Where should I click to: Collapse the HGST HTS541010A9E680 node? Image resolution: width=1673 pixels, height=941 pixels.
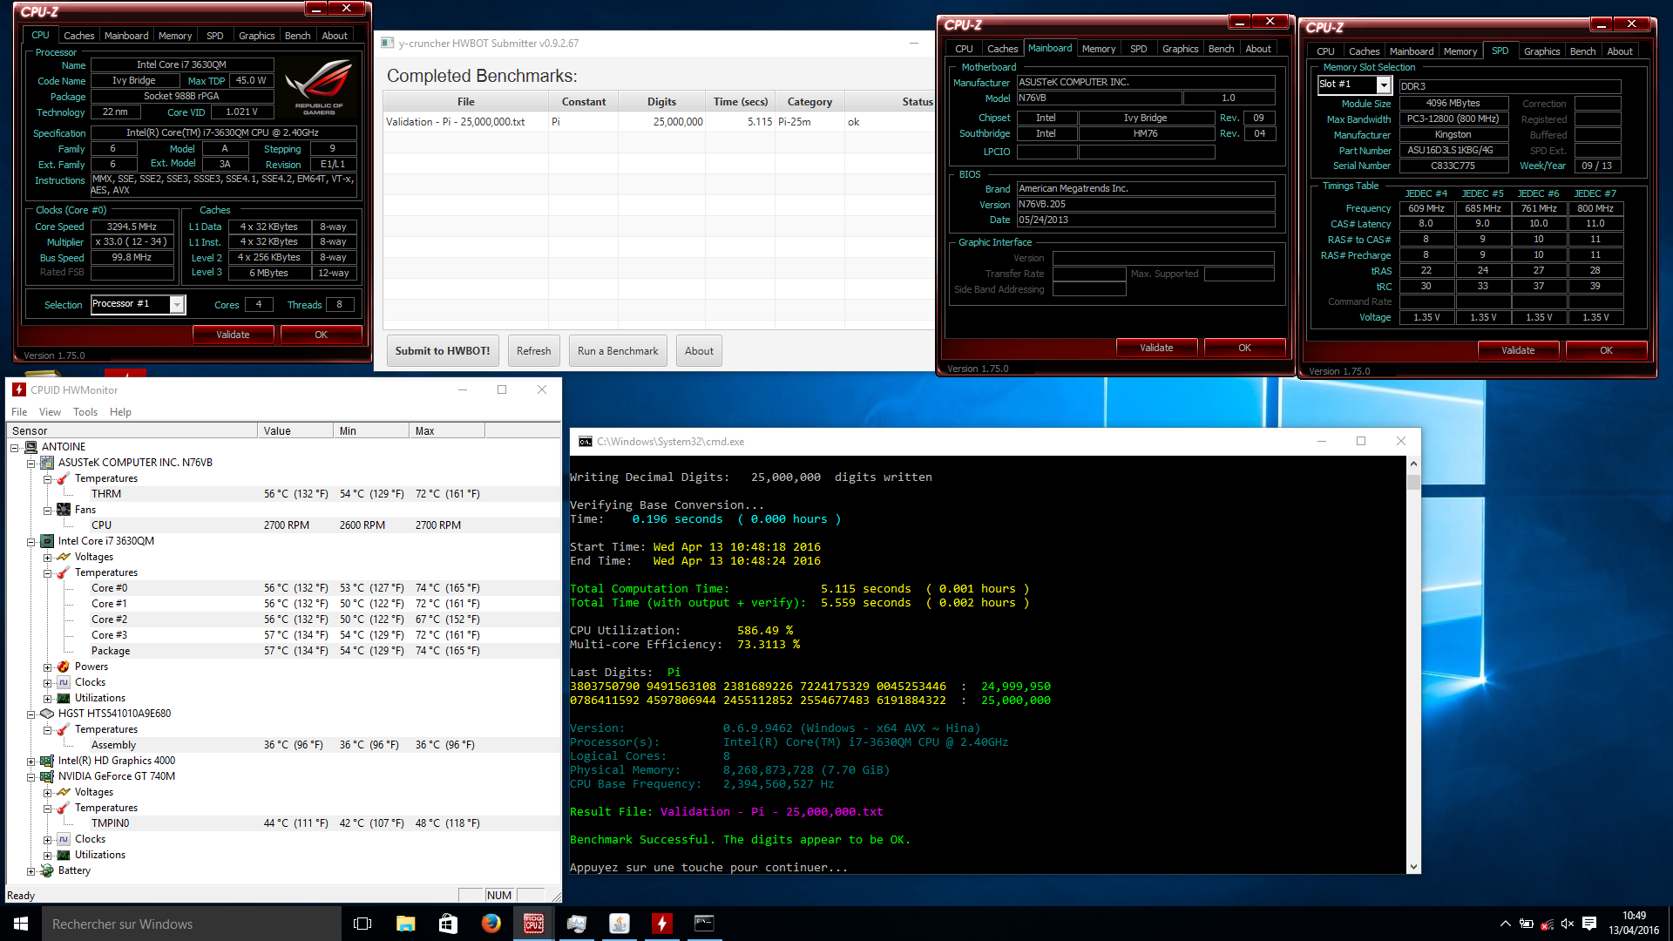30,714
